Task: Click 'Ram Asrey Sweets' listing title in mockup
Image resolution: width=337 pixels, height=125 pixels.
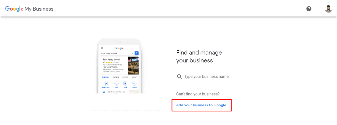Action: pyautogui.click(x=112, y=59)
